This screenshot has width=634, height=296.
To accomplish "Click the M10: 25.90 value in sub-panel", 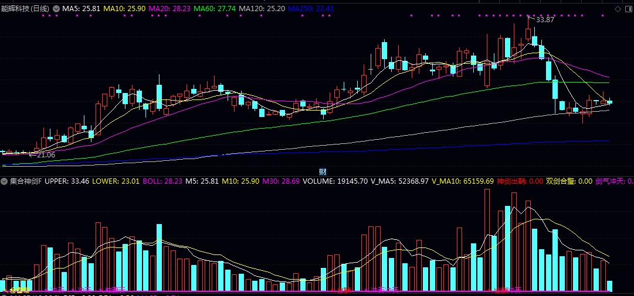I will click(x=242, y=181).
